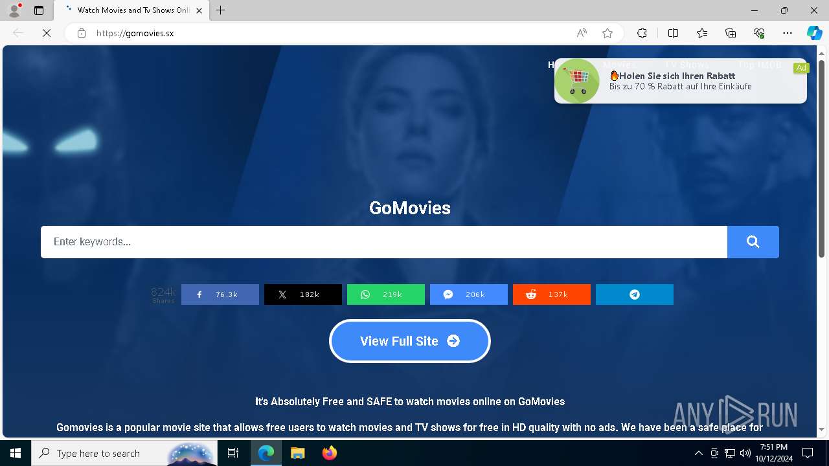
Task: Open the tab actions menu icon
Action: (39, 10)
